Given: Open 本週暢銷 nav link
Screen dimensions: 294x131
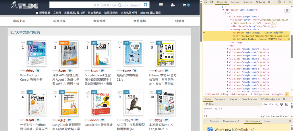Looking at the screenshot, I should point(99,21).
